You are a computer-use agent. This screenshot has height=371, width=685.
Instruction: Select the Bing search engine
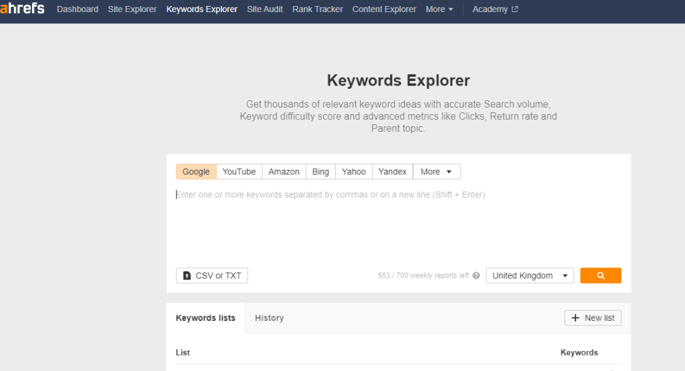coord(320,172)
